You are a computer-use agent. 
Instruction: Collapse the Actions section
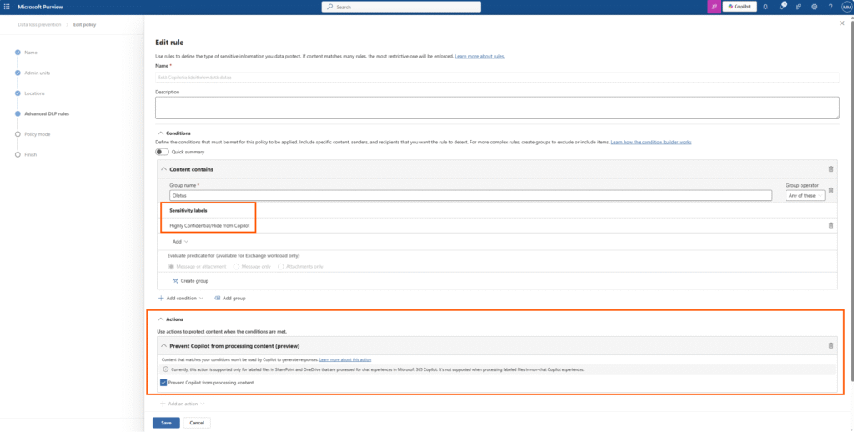[161, 319]
